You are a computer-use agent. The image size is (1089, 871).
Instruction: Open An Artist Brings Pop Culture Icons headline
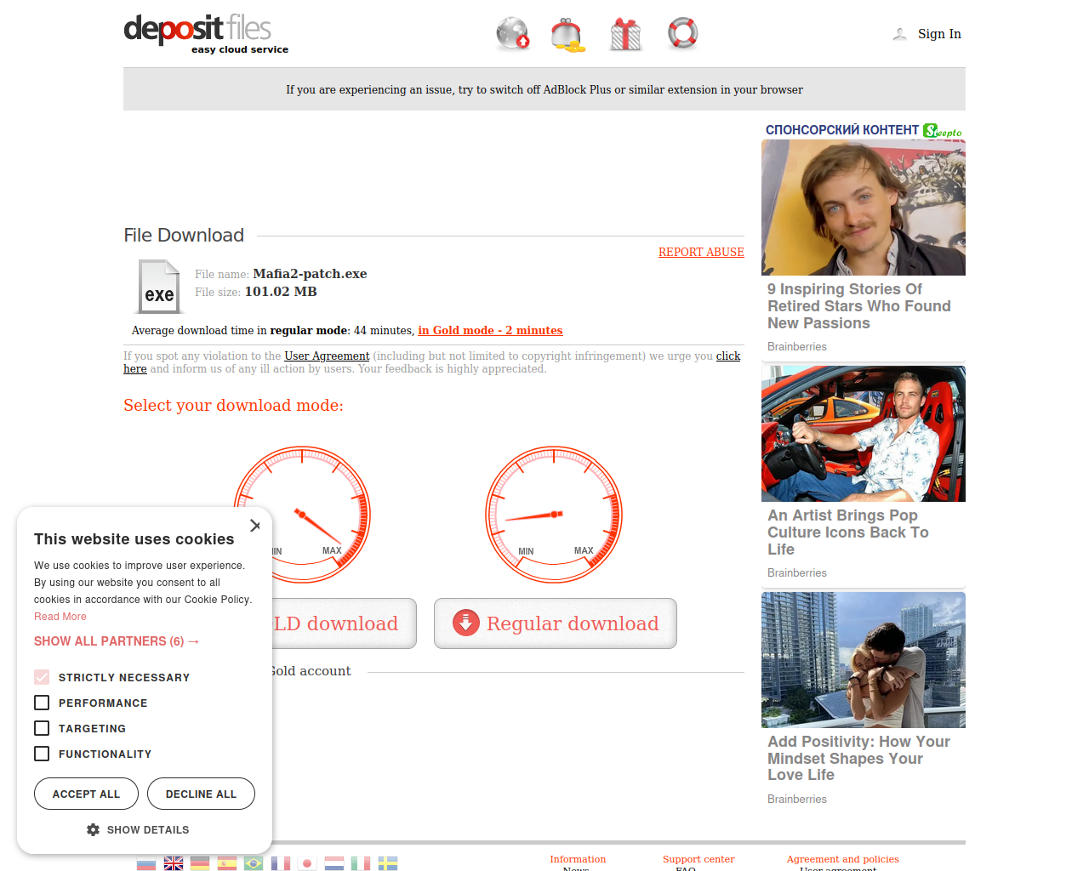coord(848,532)
